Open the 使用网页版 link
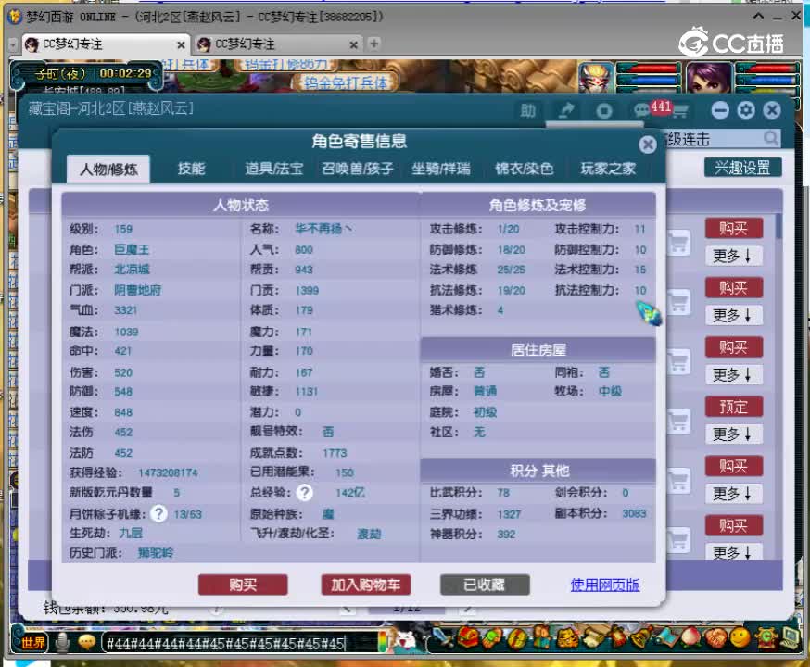 point(605,585)
